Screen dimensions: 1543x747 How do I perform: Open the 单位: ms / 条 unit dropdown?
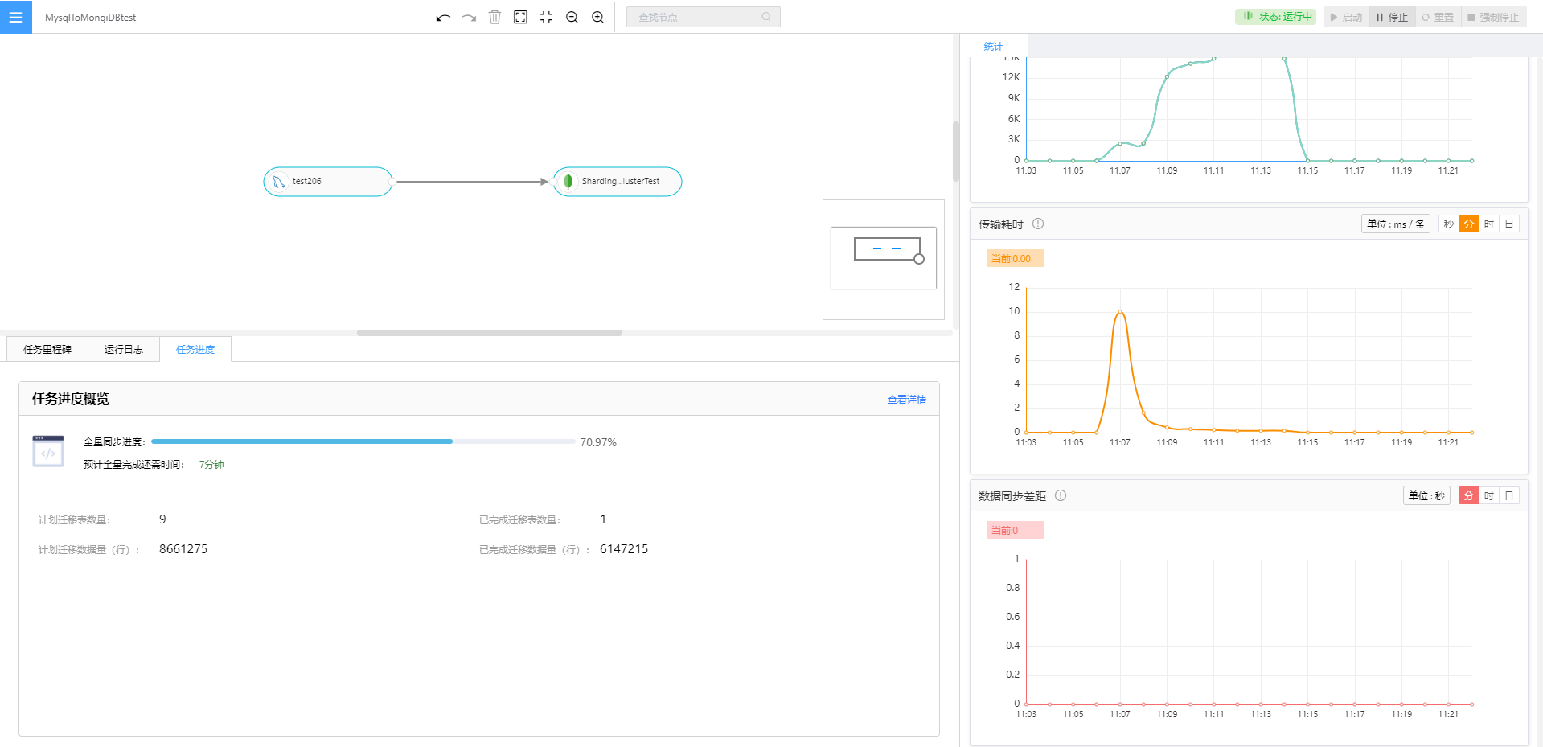tap(1396, 224)
